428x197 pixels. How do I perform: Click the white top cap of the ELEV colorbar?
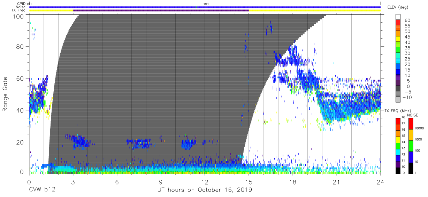coord(398,17)
